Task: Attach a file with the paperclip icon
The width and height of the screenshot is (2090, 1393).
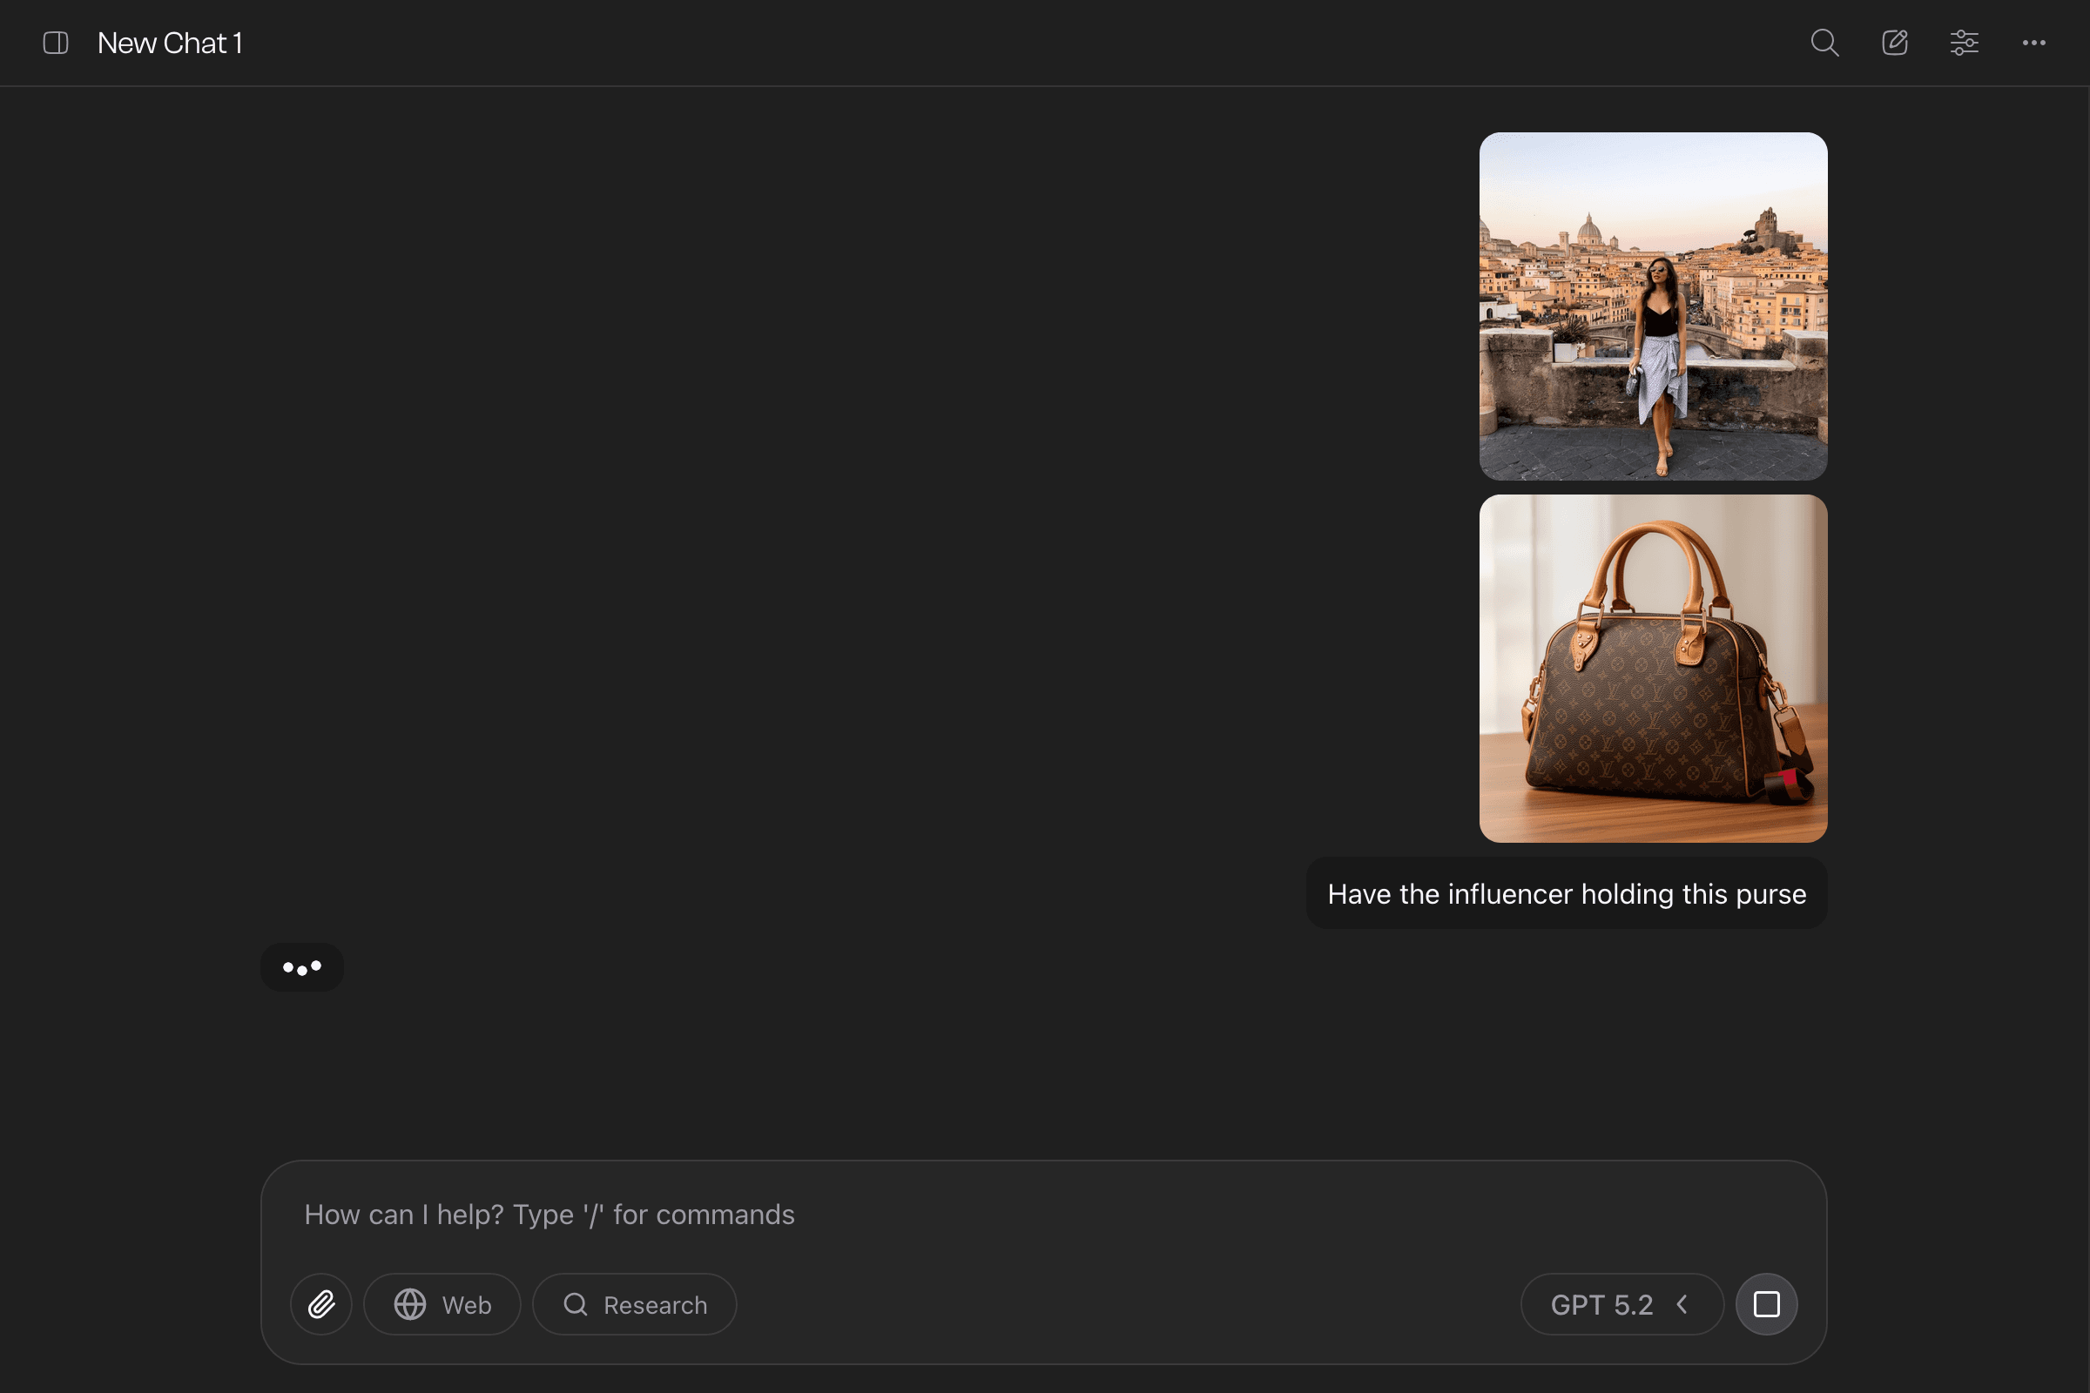Action: [320, 1304]
